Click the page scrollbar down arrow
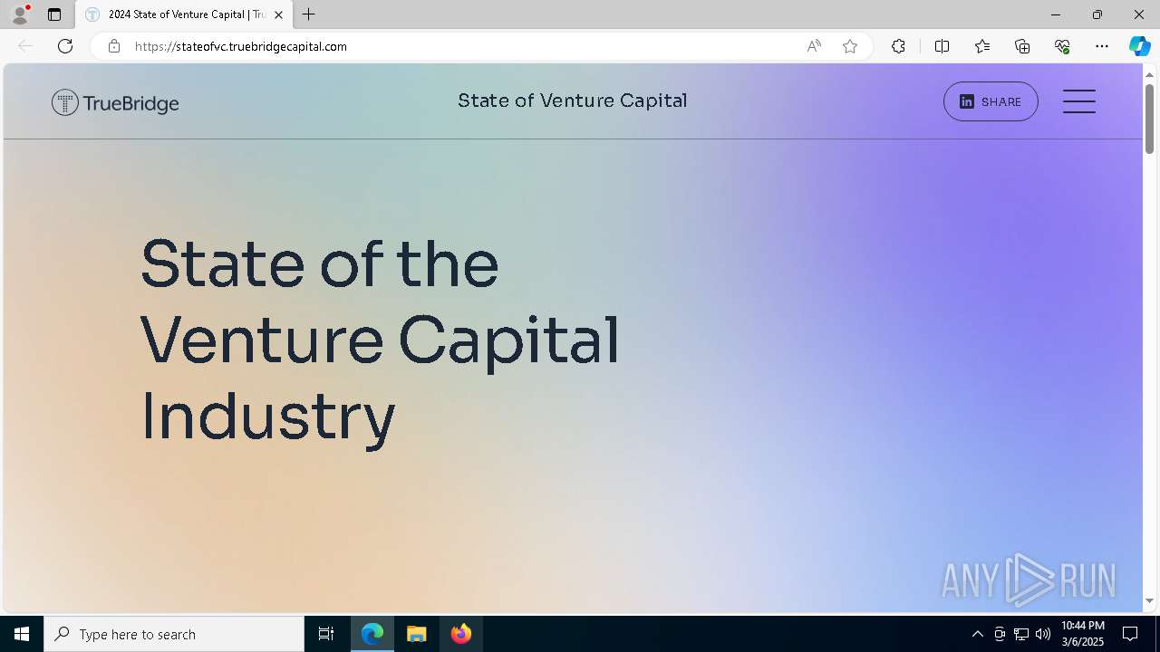Image resolution: width=1160 pixels, height=652 pixels. (x=1150, y=600)
